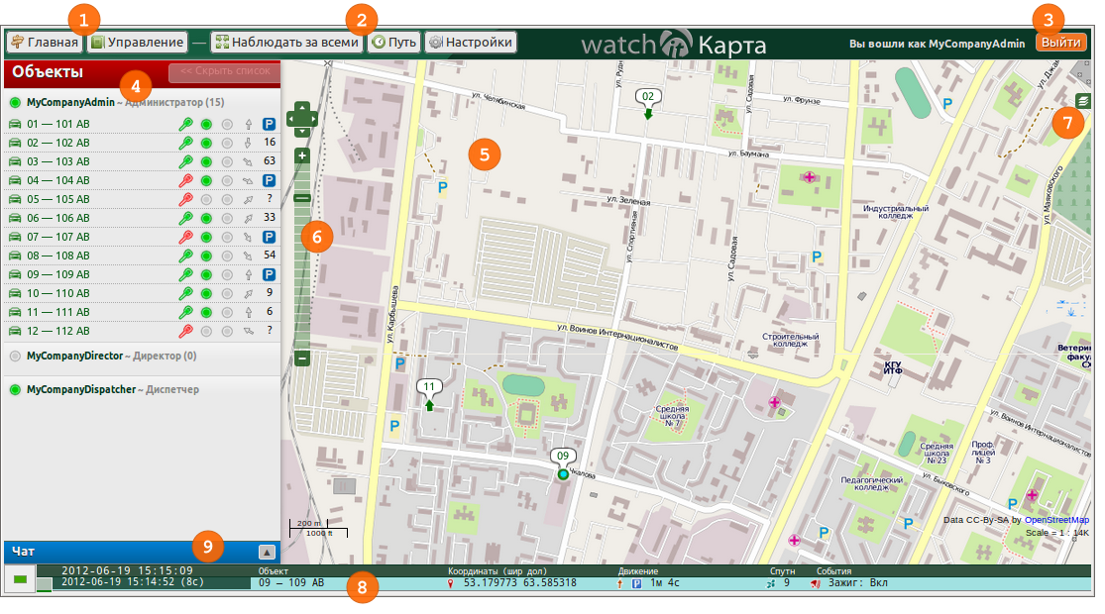Open the Путь menu item
The height and width of the screenshot is (614, 1105).
394,43
